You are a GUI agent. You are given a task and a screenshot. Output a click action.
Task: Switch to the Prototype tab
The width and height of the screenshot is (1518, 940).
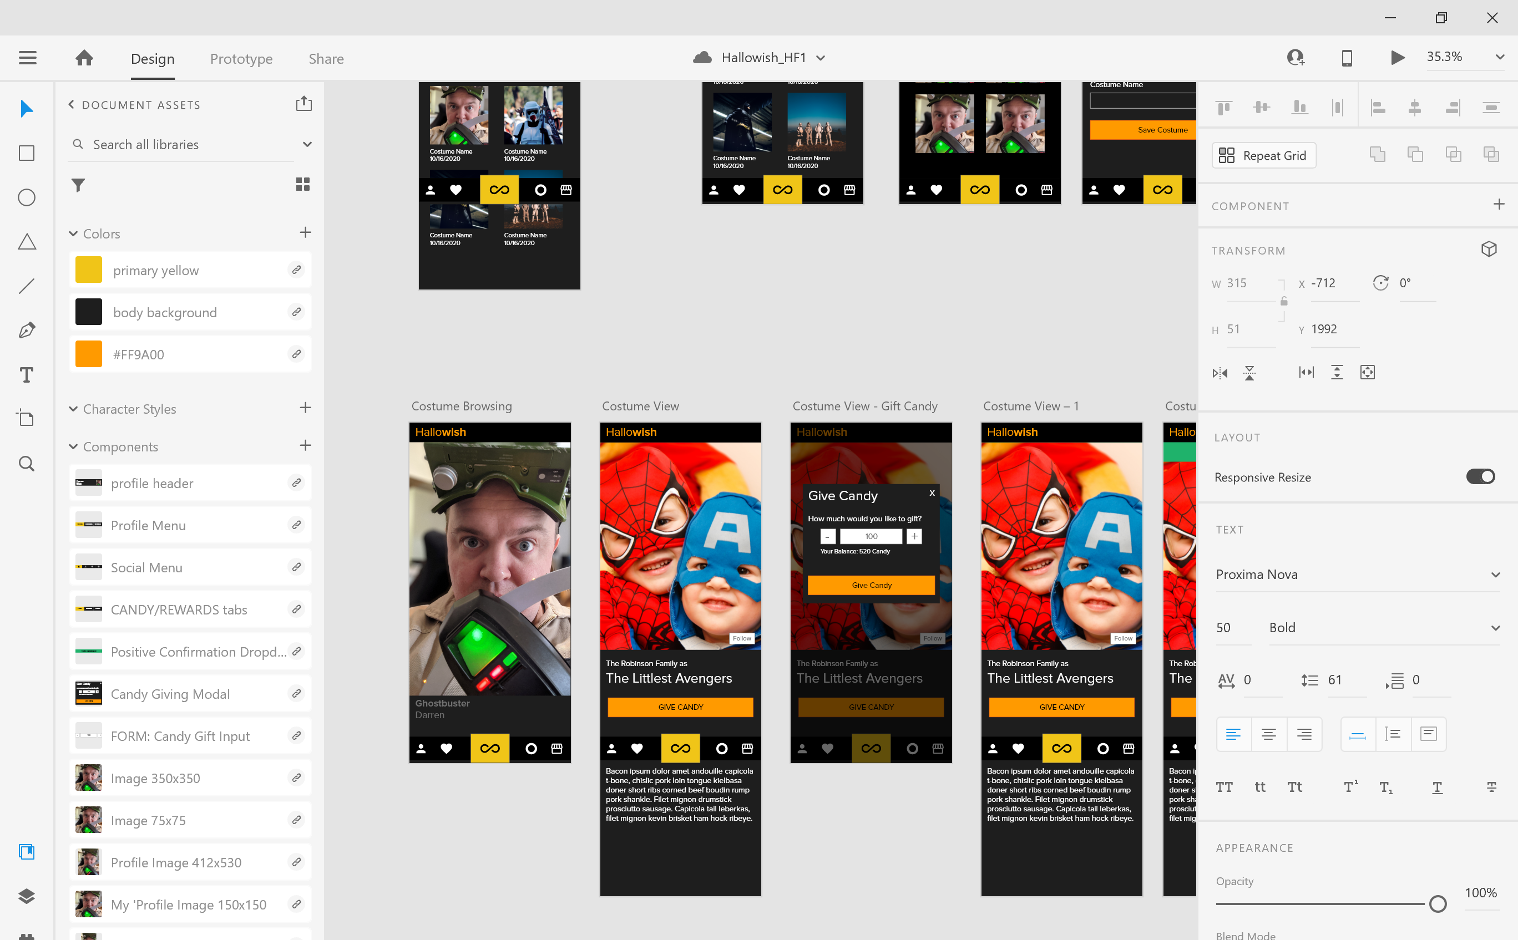pyautogui.click(x=241, y=59)
